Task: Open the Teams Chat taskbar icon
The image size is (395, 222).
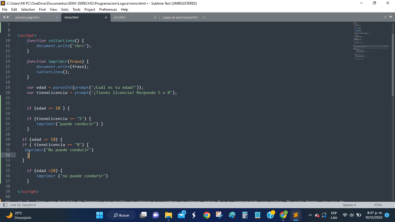Action: point(156,215)
